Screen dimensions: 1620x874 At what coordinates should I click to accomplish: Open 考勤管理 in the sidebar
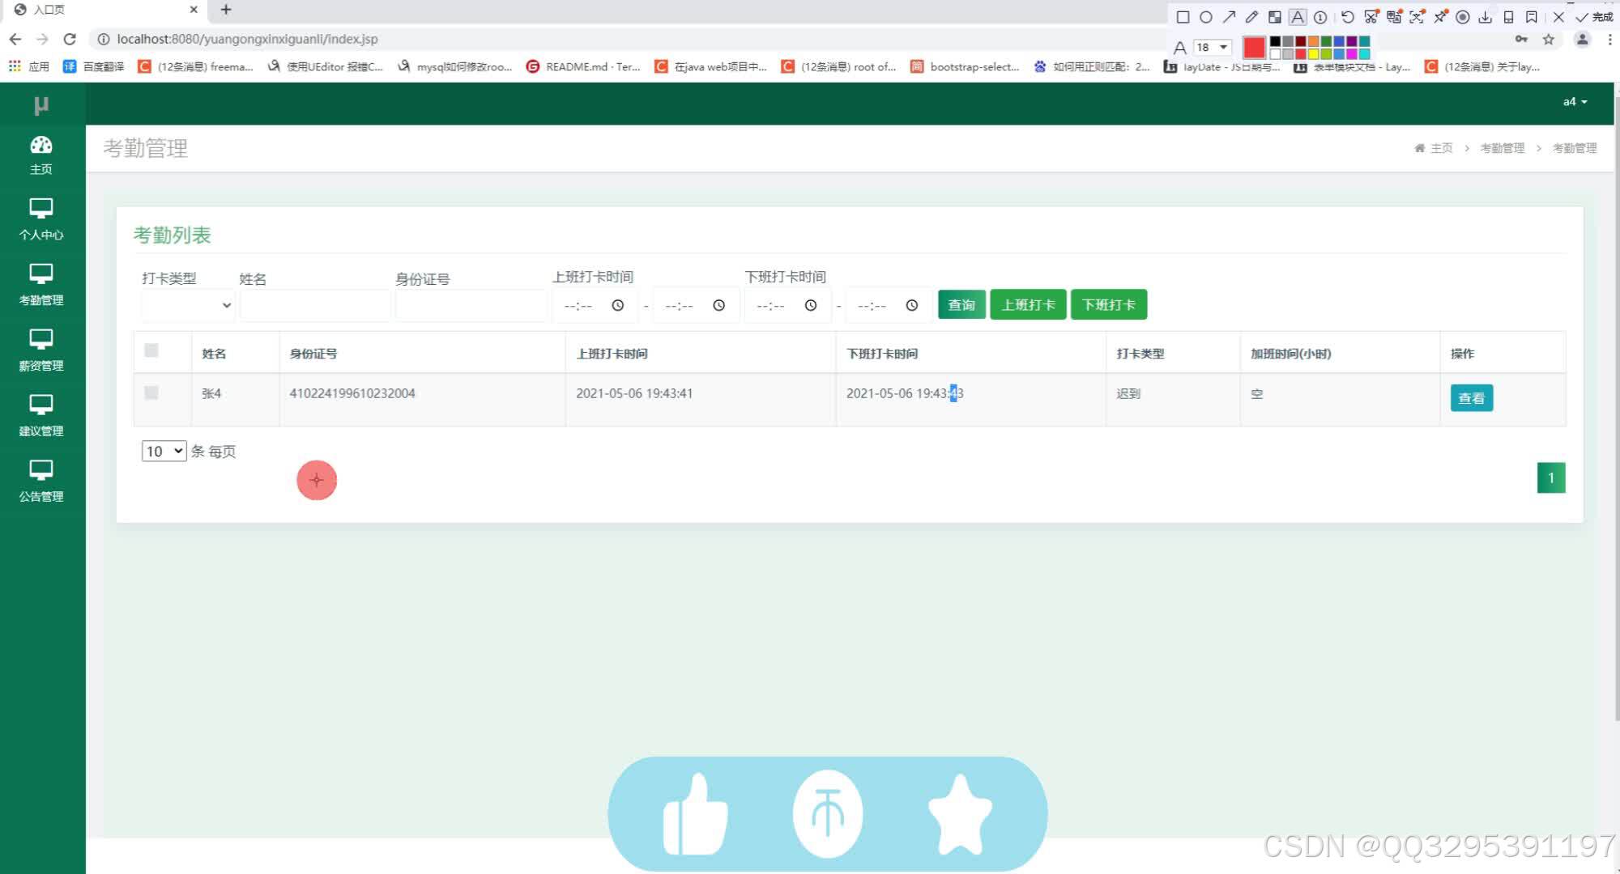(41, 286)
